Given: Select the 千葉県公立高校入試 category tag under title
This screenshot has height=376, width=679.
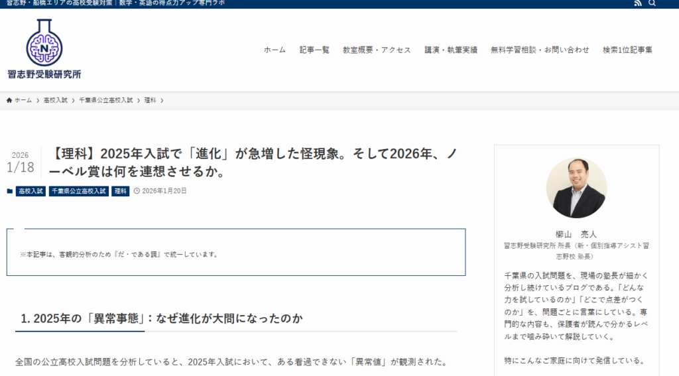Looking at the screenshot, I should tap(78, 191).
